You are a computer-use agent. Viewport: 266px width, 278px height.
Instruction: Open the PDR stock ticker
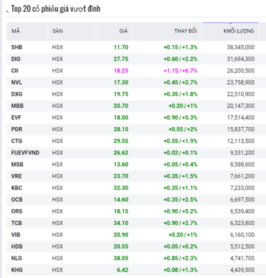(x=17, y=129)
